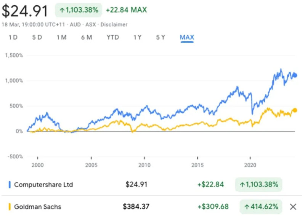Click the 1,500% y-axis label
308x222 pixels.
tap(14, 55)
